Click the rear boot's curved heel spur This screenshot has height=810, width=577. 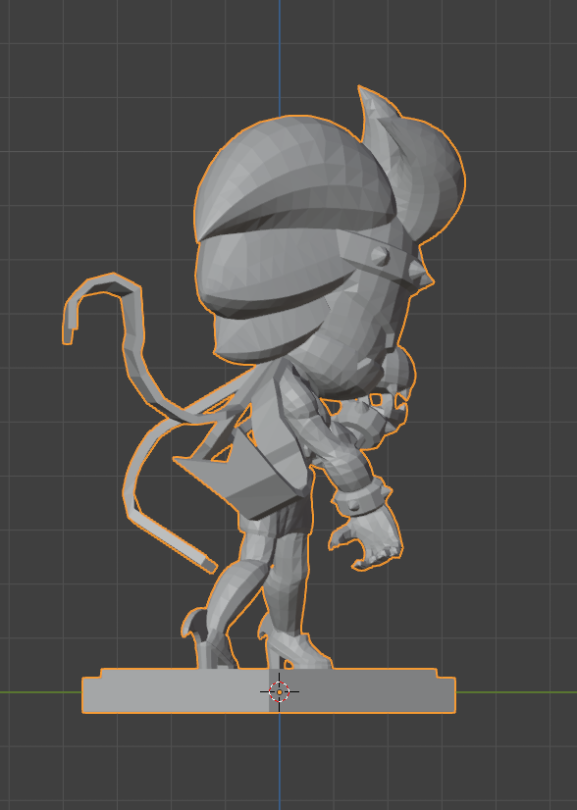[189, 622]
